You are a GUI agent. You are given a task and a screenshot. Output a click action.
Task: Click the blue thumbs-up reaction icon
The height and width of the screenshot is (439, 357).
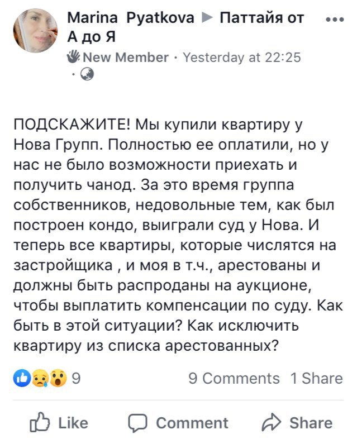(x=22, y=378)
